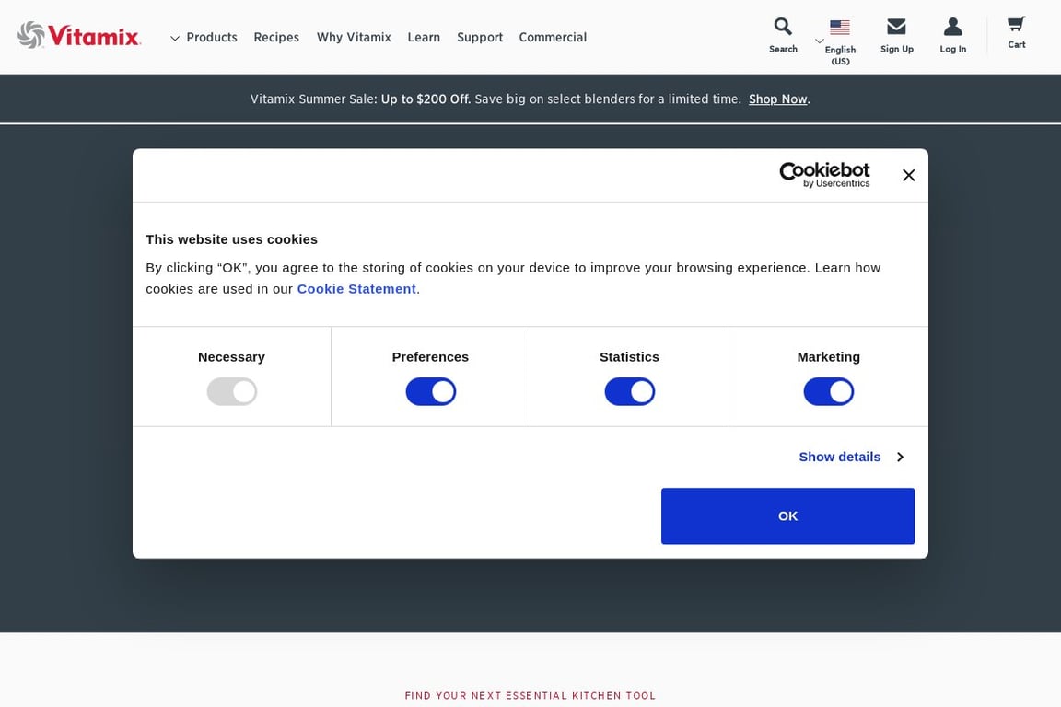1061x707 pixels.
Task: Expand Show details chevron arrow
Action: click(x=900, y=457)
